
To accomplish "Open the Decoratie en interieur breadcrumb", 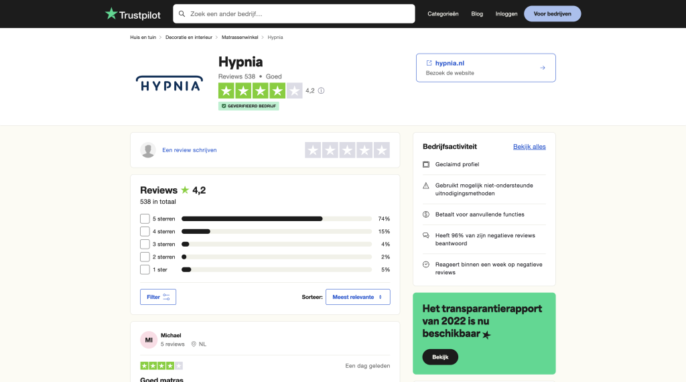I will [x=188, y=38].
